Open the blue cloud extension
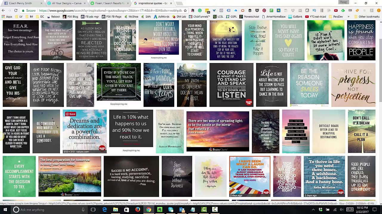 tap(235, 10)
